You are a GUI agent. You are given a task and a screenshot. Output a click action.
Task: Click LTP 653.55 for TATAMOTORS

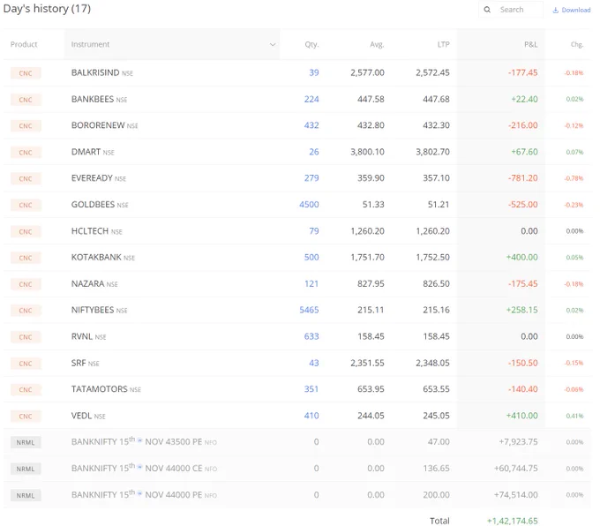436,389
